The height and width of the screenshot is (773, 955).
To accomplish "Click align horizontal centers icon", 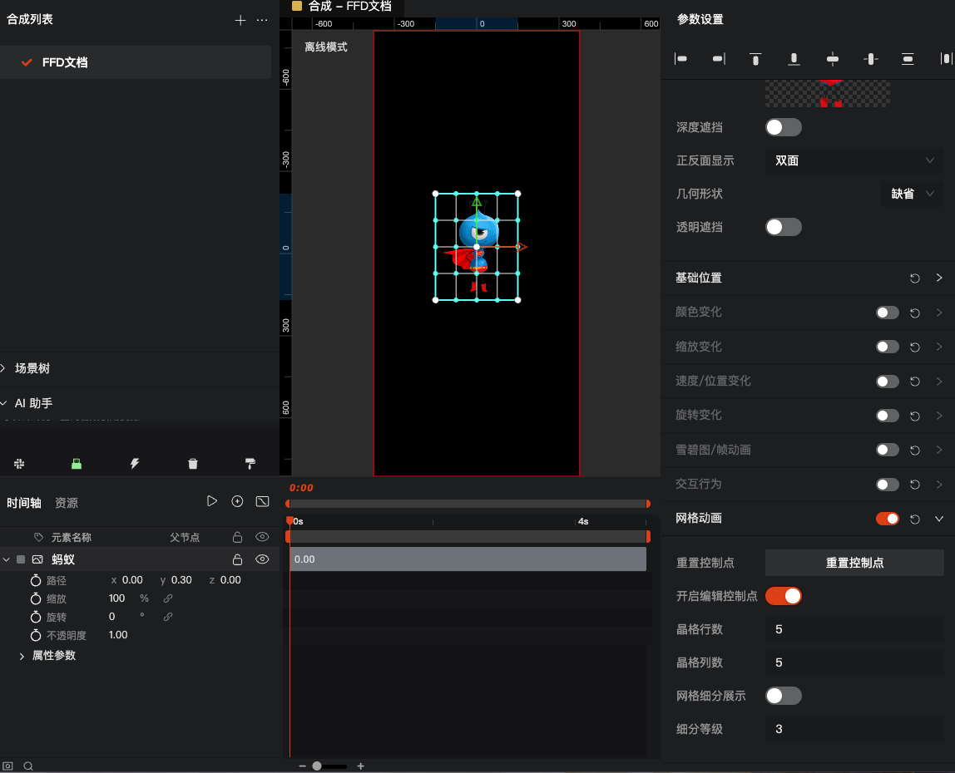I will (870, 58).
